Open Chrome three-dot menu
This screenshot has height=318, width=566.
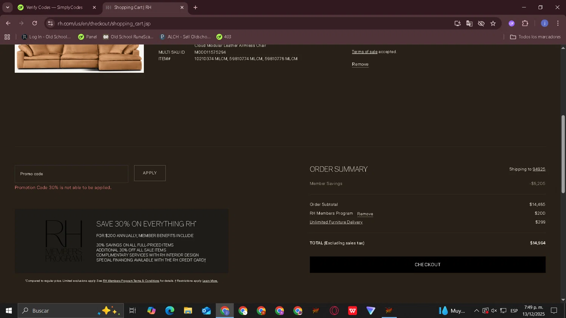pos(558,23)
